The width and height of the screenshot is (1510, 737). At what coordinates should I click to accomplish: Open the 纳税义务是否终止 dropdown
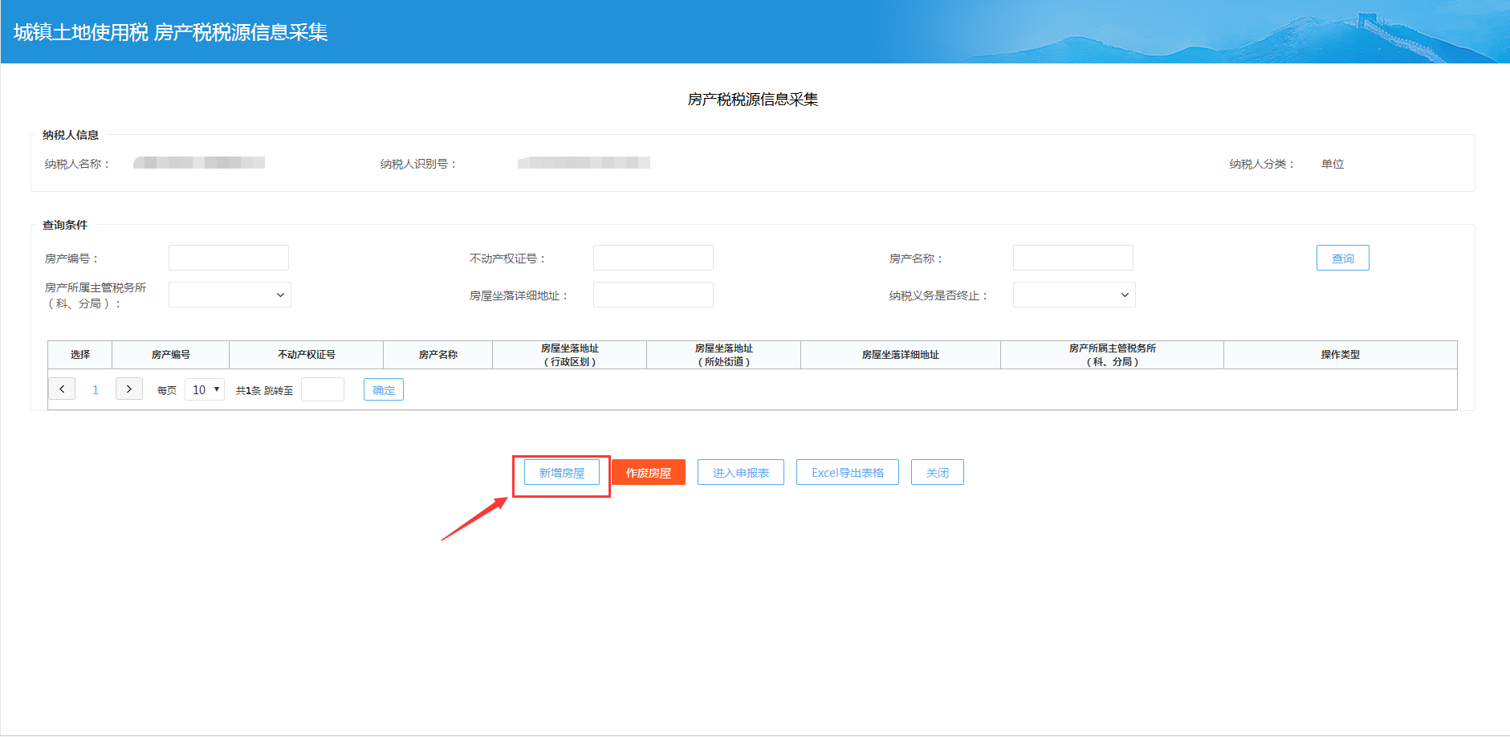pyautogui.click(x=1073, y=295)
